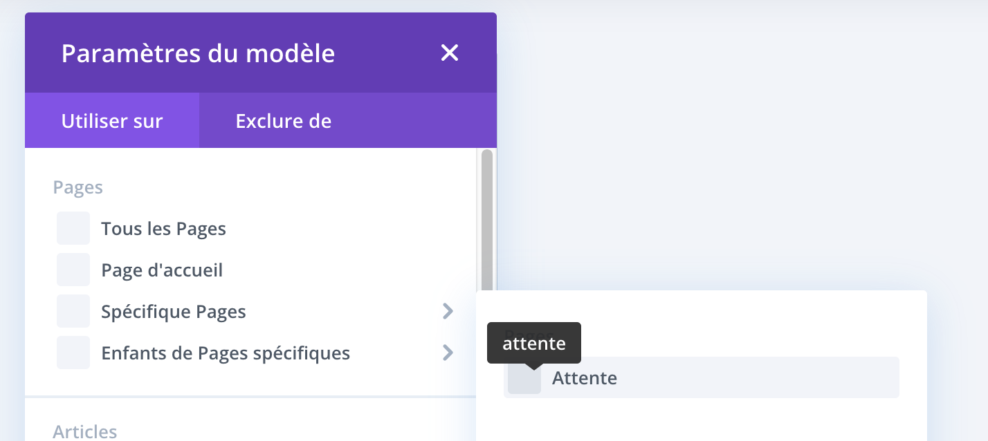The height and width of the screenshot is (441, 988).
Task: Expand the Spécifique Pages chevron arrow
Action: (x=448, y=311)
